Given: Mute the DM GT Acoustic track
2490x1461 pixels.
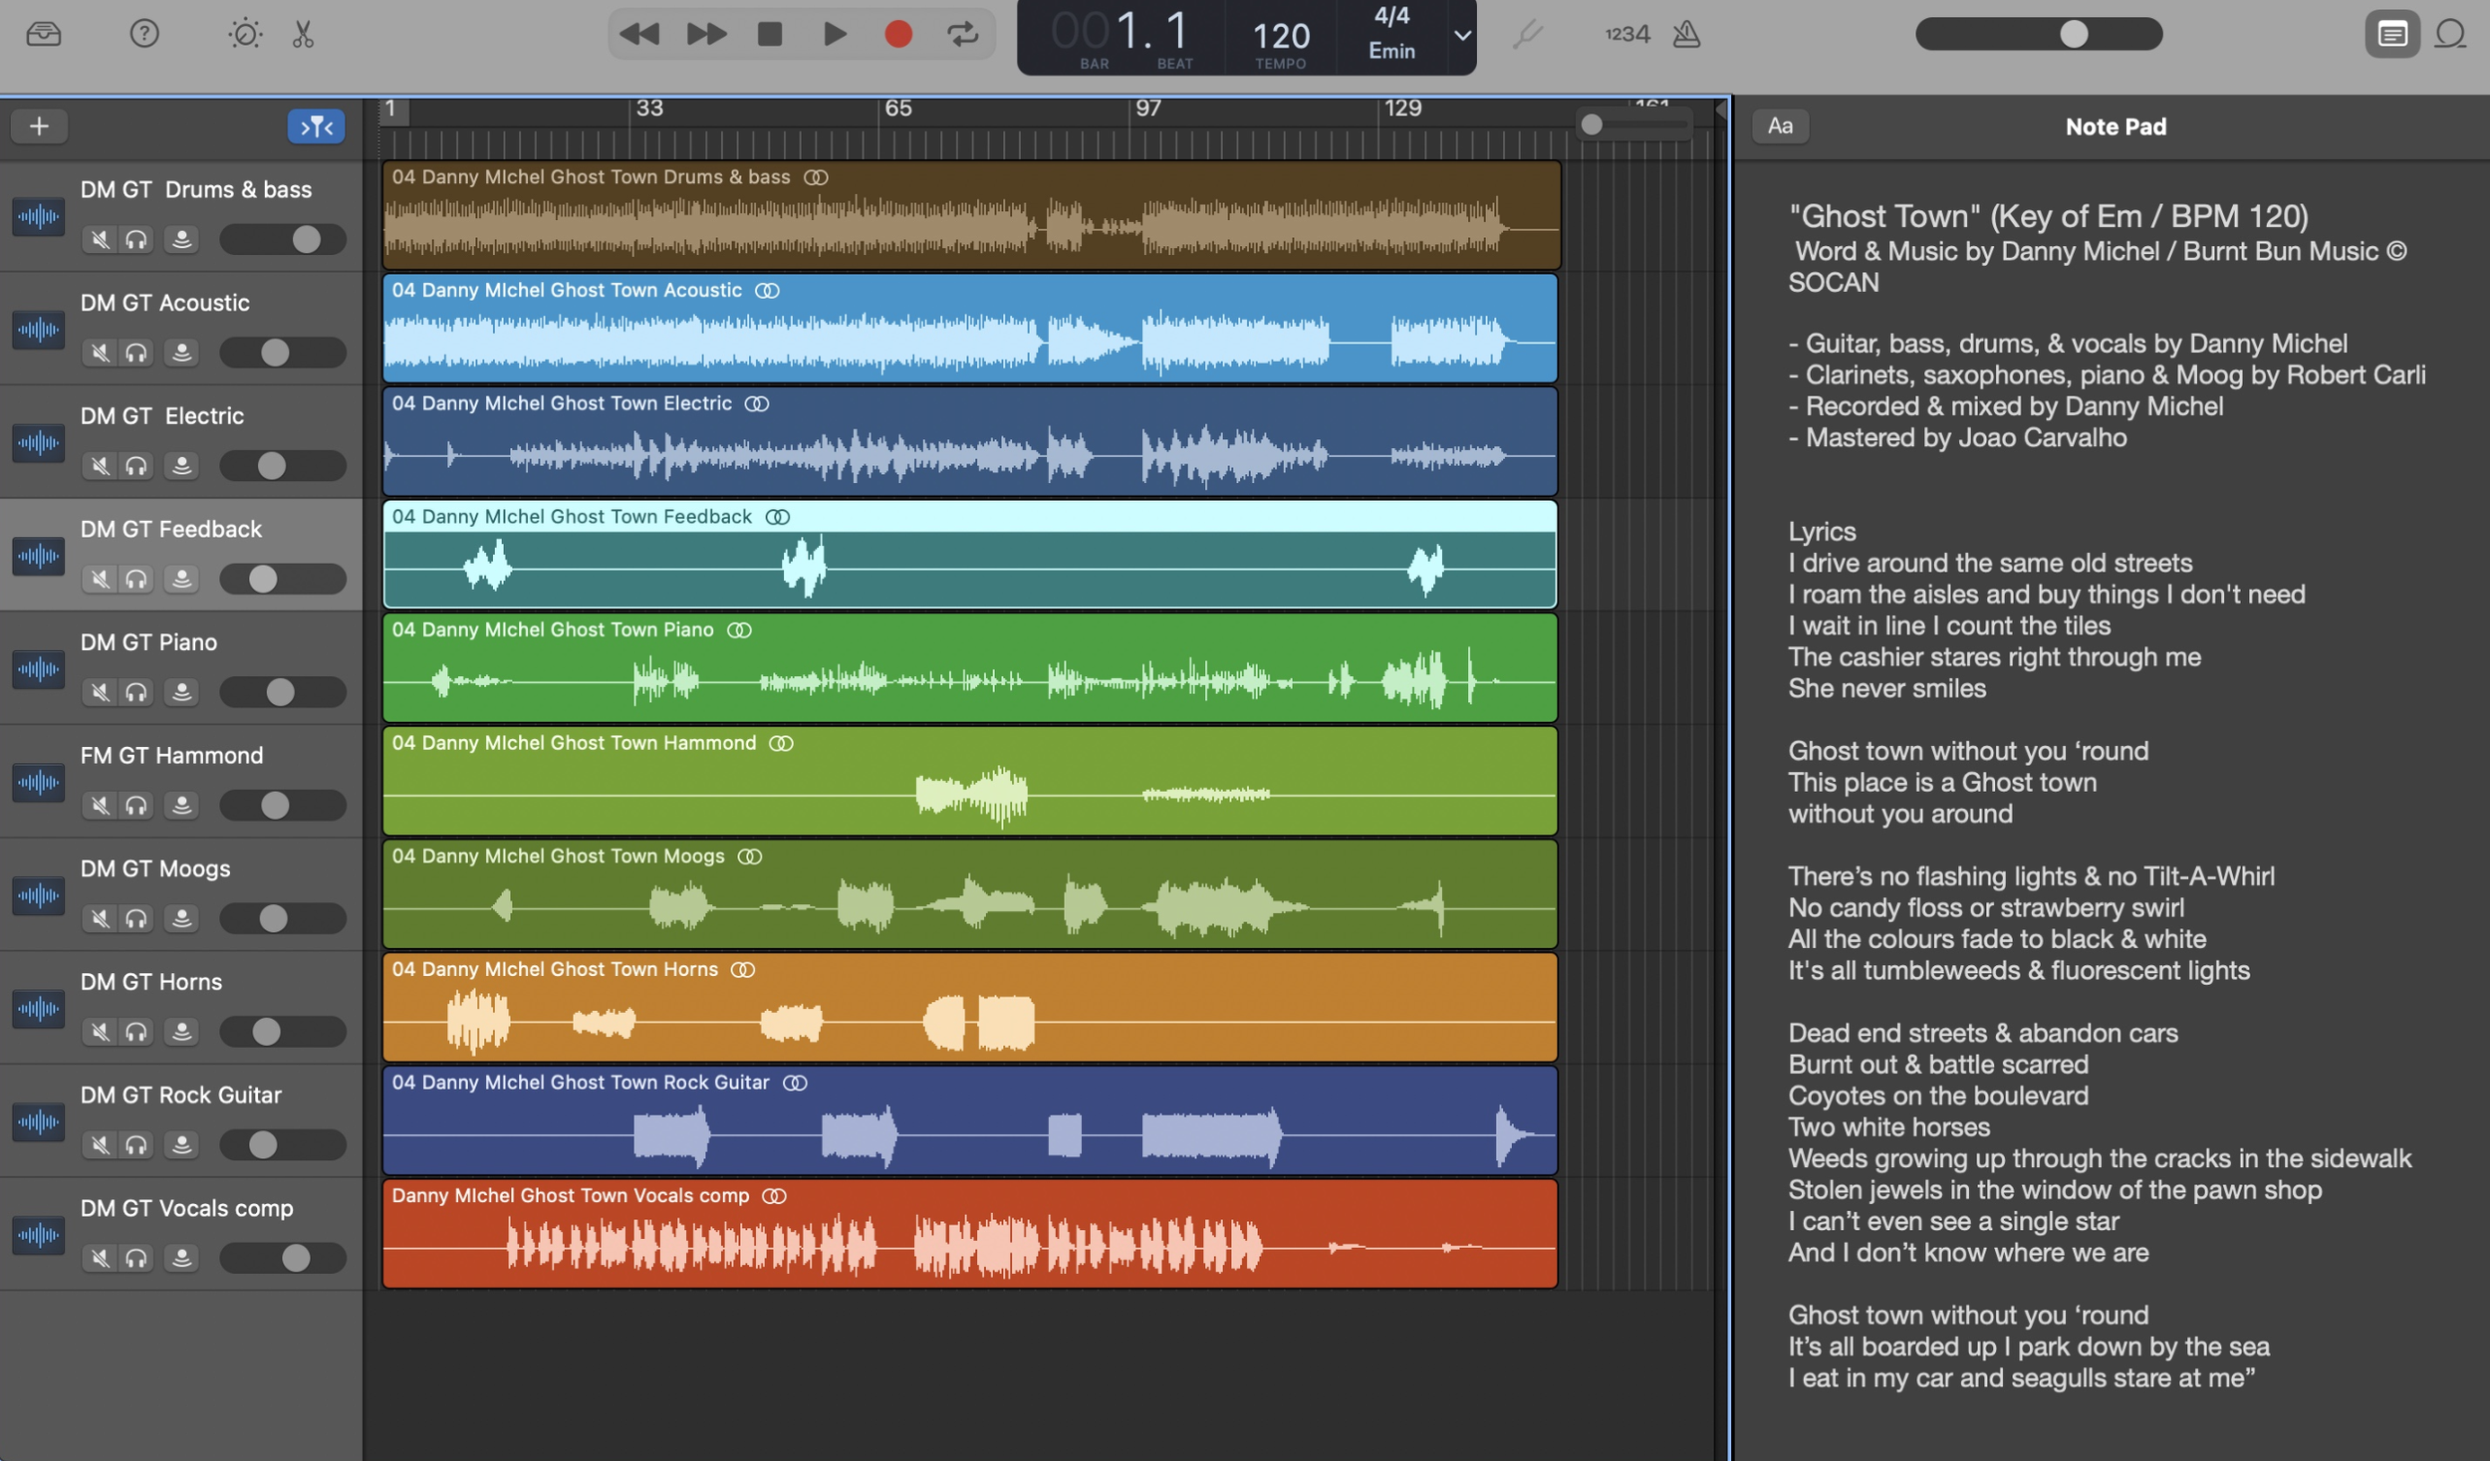Looking at the screenshot, I should tap(100, 353).
